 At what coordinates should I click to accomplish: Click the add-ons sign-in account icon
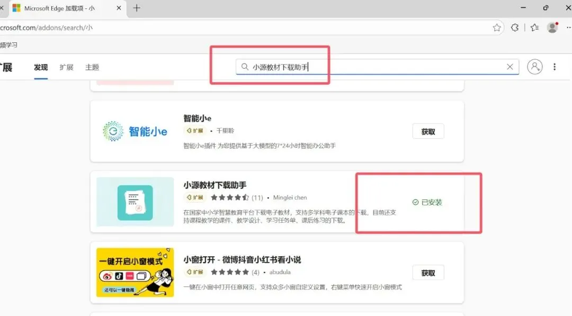click(535, 67)
